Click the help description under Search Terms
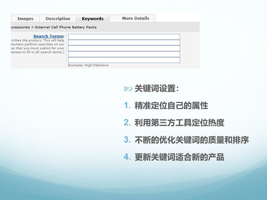Viewport: 267px width, 200px height. pyautogui.click(x=38, y=46)
